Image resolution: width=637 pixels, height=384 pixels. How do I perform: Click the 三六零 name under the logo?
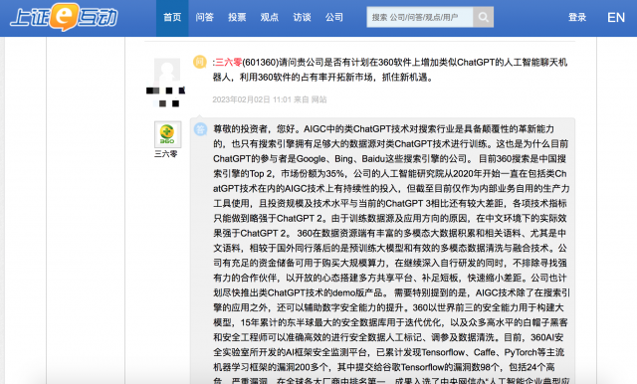(166, 154)
